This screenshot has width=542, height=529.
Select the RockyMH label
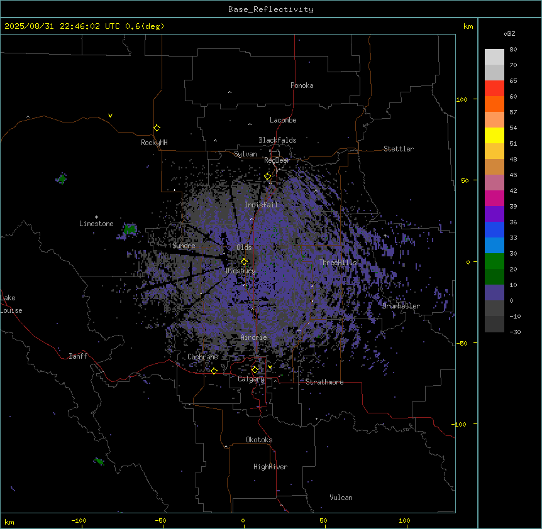(154, 143)
